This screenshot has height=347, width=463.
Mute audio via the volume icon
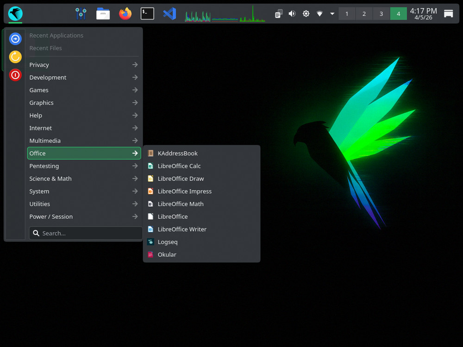tap(292, 13)
